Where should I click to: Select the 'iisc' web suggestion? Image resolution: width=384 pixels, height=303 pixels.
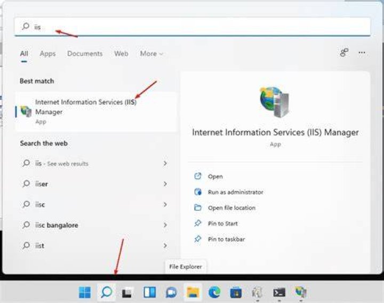(95, 204)
